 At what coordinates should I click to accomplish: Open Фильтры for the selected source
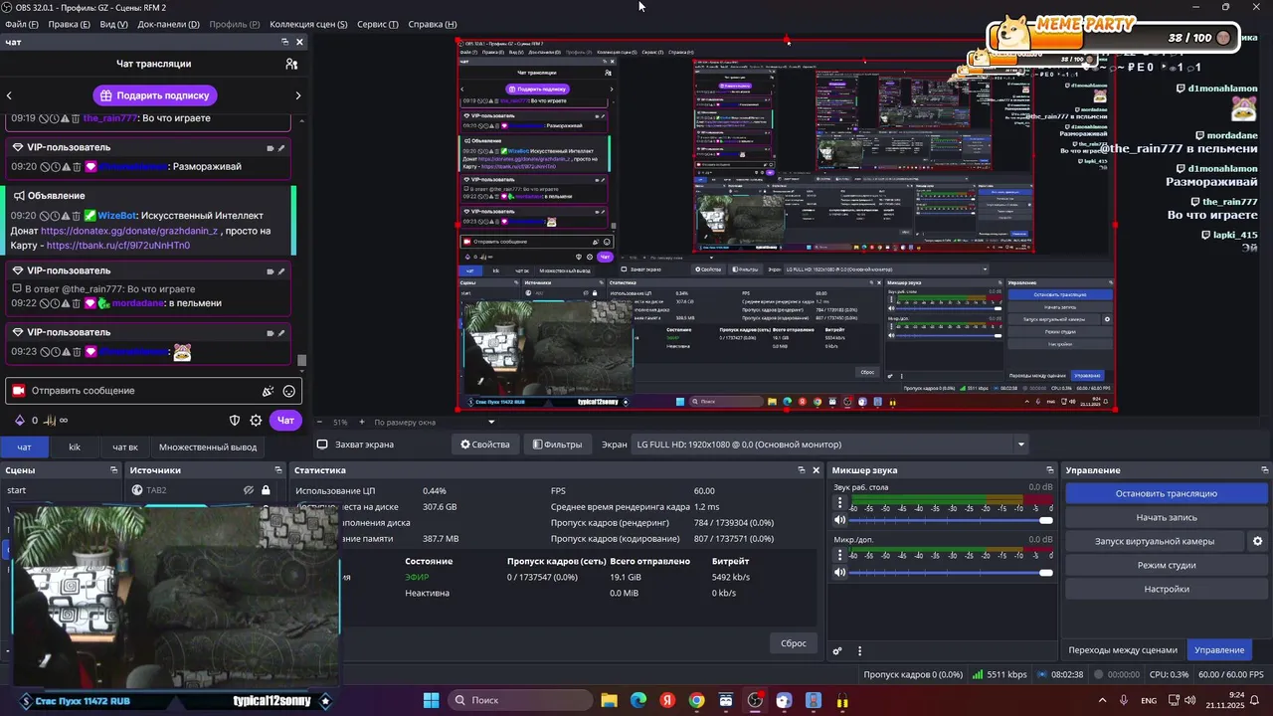click(x=557, y=445)
